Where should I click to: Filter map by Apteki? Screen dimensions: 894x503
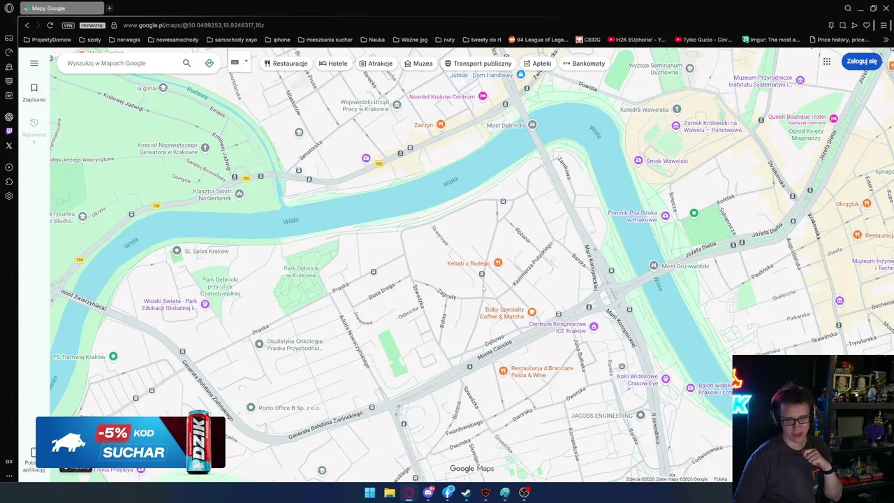click(x=538, y=64)
